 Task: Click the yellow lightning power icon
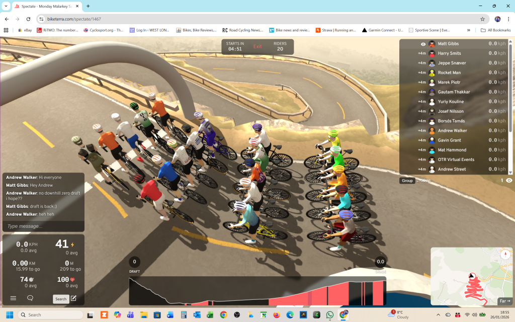pos(72,245)
